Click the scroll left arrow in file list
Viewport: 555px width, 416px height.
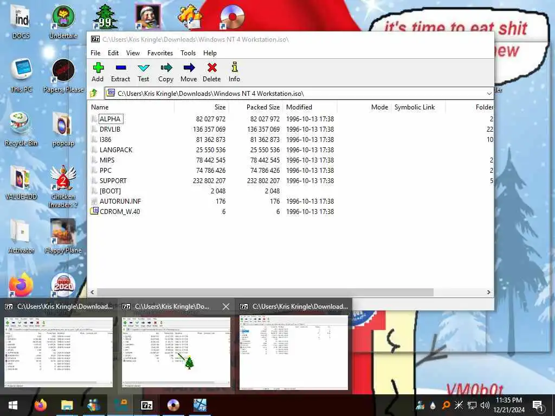click(x=92, y=292)
